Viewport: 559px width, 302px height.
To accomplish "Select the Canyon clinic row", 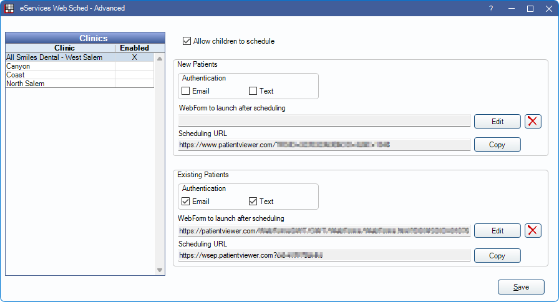I will pyautogui.click(x=60, y=66).
